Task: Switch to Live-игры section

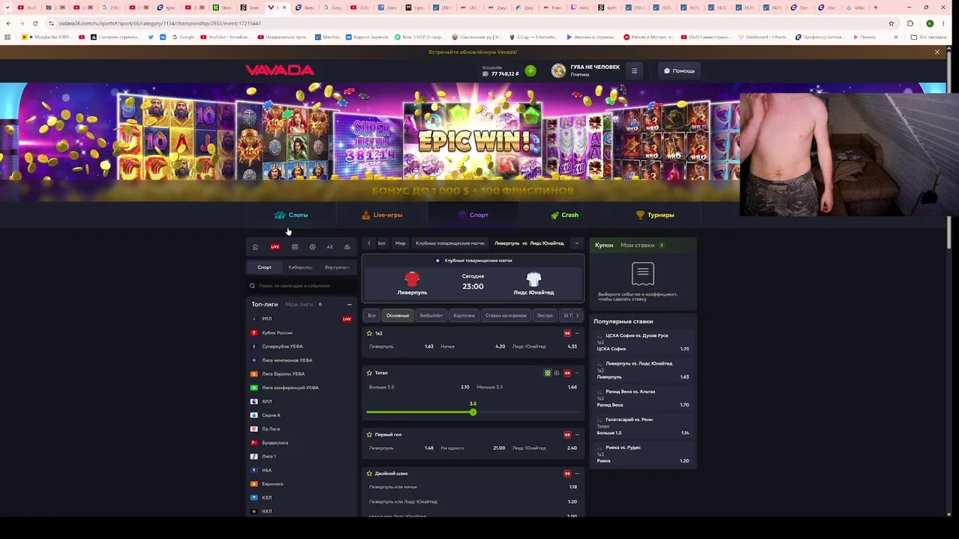Action: tap(382, 215)
